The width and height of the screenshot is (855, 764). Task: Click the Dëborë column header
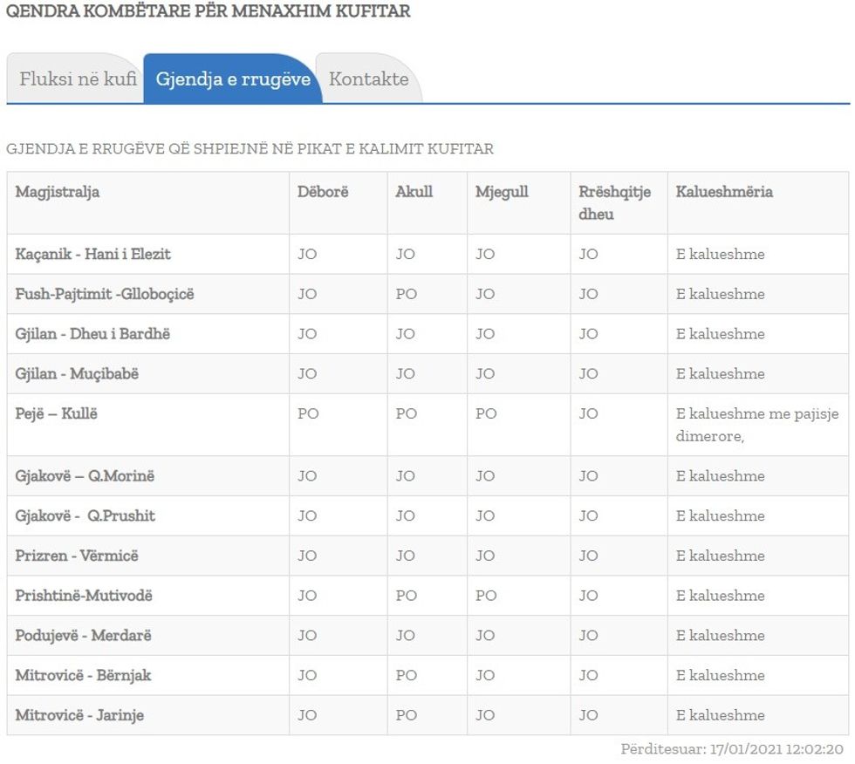(x=323, y=192)
